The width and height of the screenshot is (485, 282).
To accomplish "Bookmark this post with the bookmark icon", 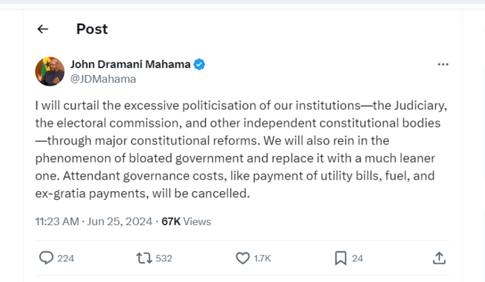I will [340, 257].
